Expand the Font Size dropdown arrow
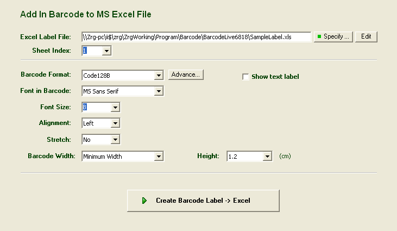 click(x=115, y=108)
